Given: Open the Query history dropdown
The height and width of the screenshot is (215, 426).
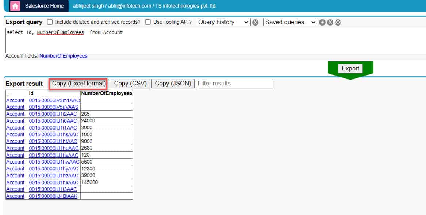Looking at the screenshot, I should click(223, 22).
